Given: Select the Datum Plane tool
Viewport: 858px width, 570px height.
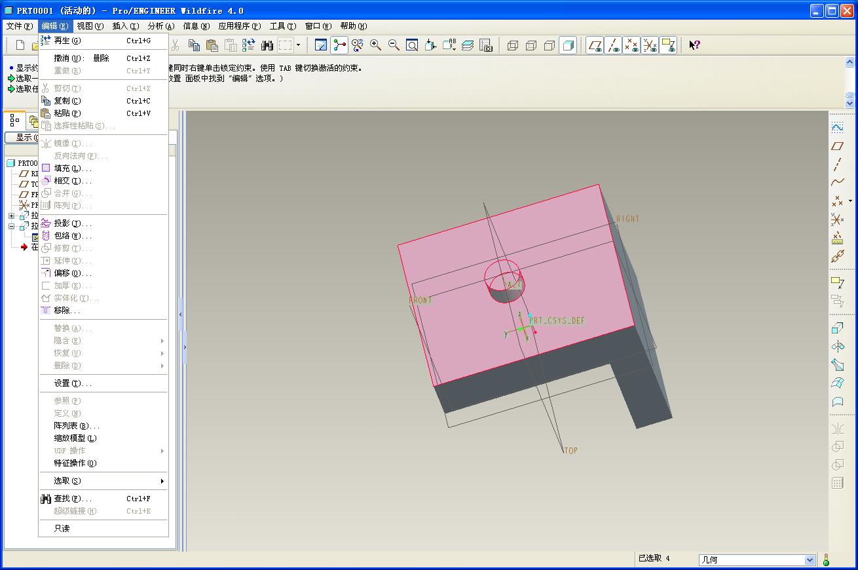Looking at the screenshot, I should tap(838, 146).
